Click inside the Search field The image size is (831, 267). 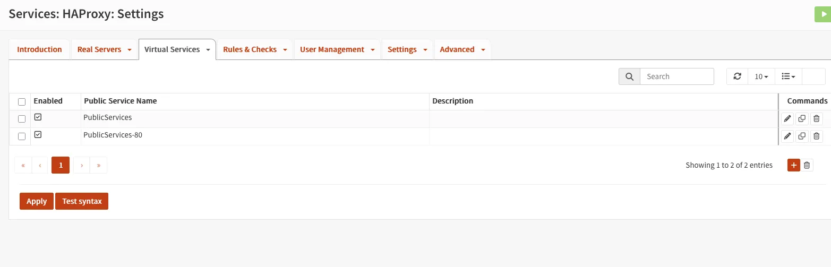tap(676, 76)
